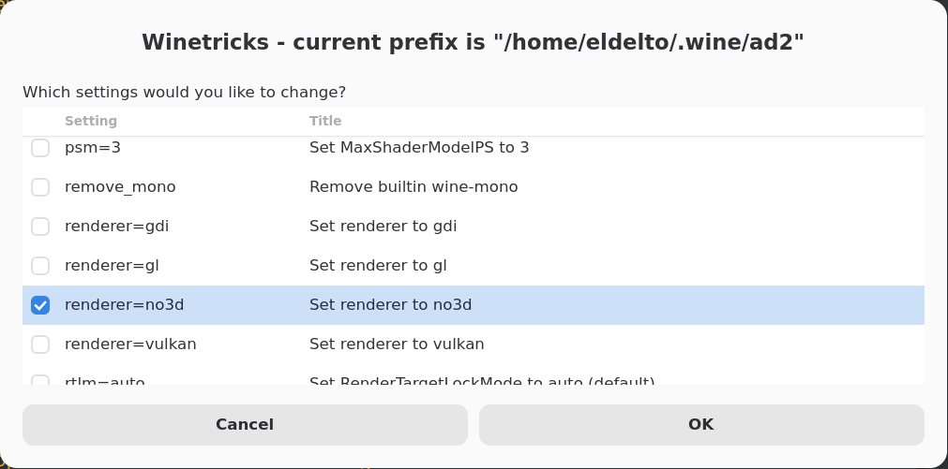Image resolution: width=948 pixels, height=469 pixels.
Task: Enable the psm=3 checkbox
Action: (x=40, y=148)
